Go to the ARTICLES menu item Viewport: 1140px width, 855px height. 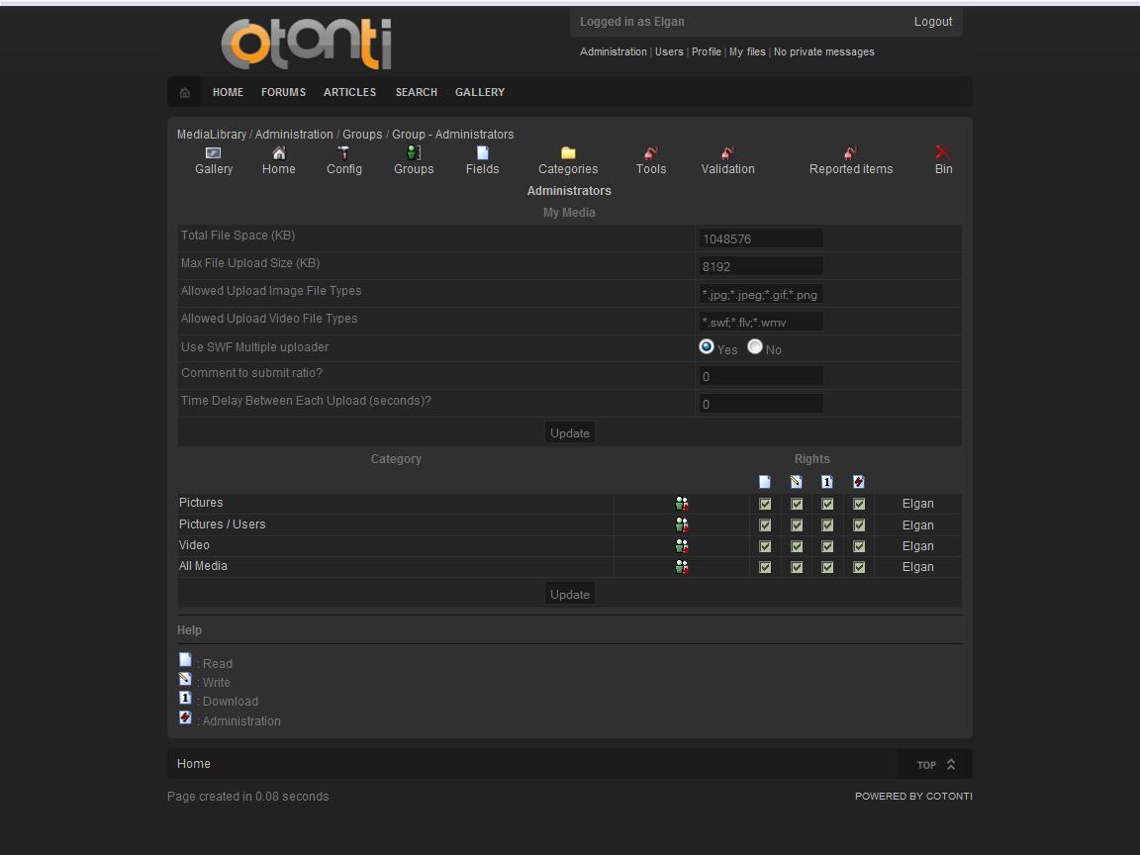(x=349, y=92)
